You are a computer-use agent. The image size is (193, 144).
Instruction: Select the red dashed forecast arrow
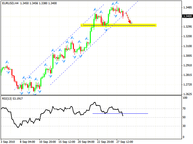tap(128, 18)
